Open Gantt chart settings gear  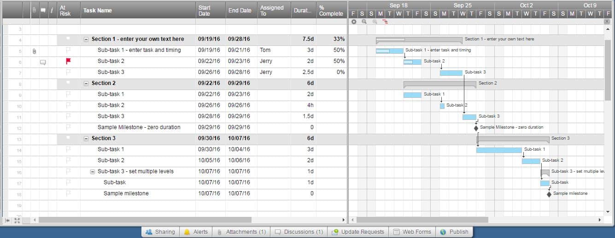pos(353,22)
